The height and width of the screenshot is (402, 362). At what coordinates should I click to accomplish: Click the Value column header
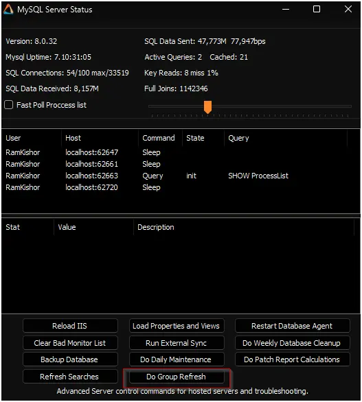pos(93,227)
